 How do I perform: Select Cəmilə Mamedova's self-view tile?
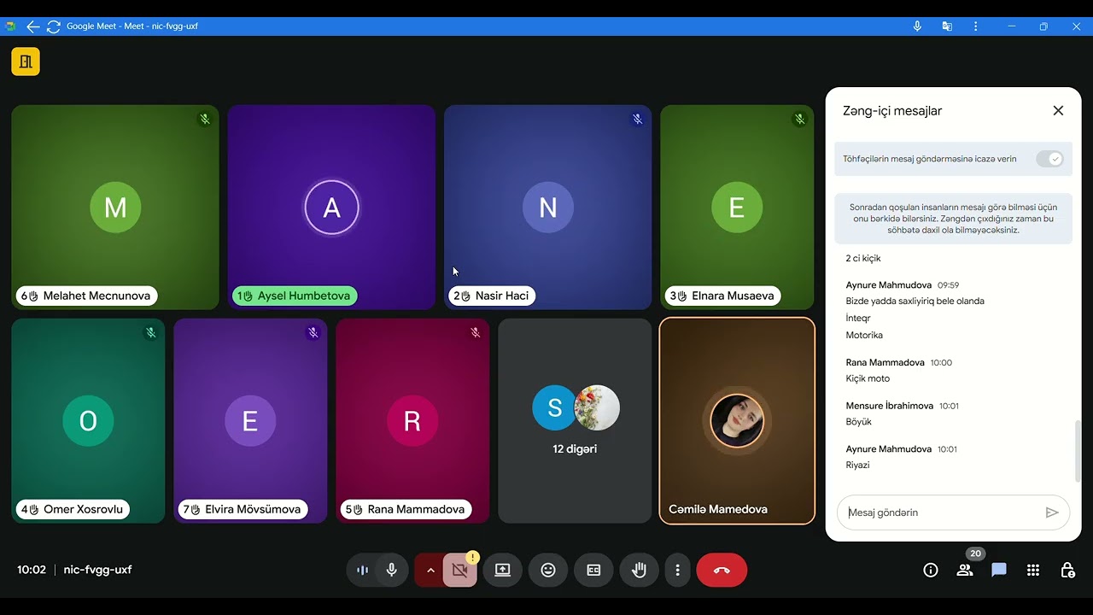tap(737, 421)
